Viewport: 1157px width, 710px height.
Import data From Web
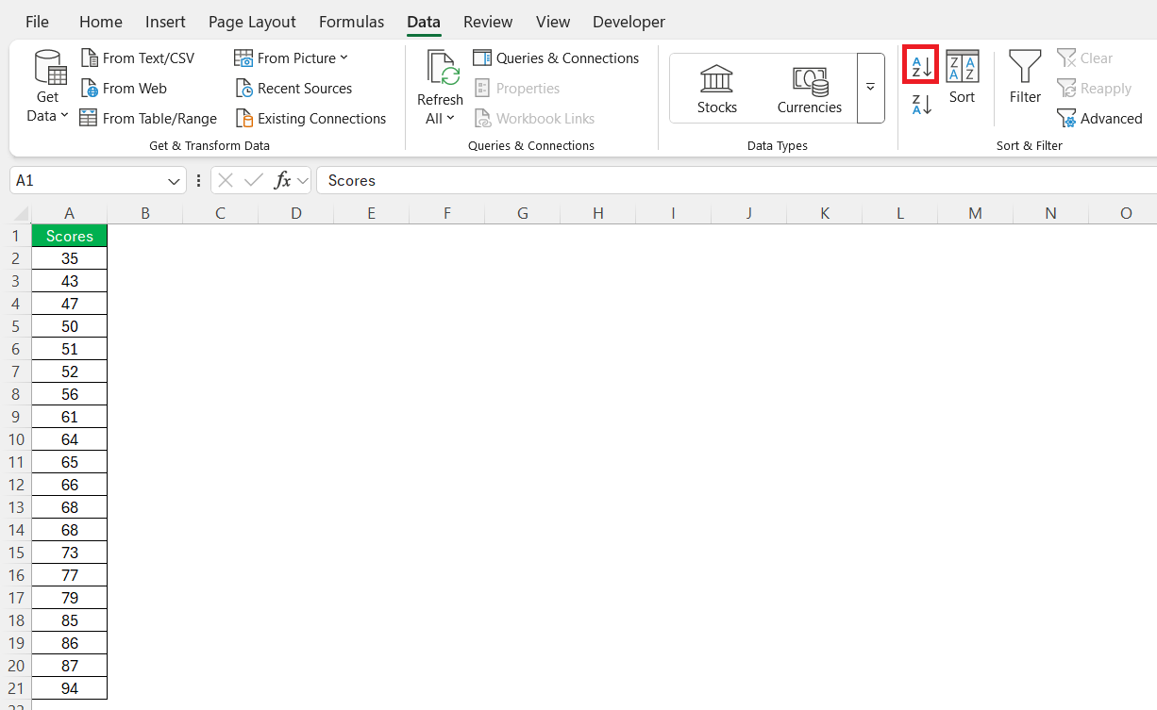point(124,89)
